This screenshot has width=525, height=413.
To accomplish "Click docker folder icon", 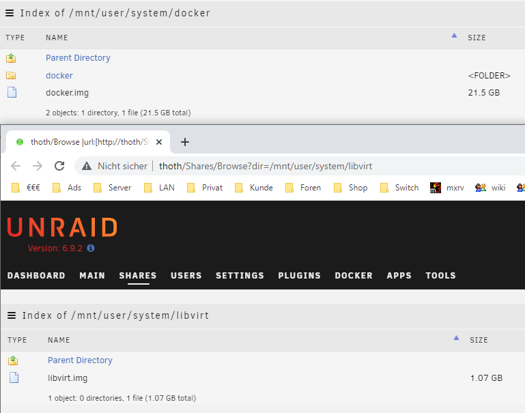I will click(x=11, y=75).
